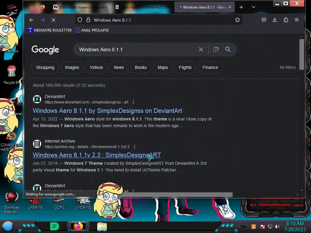Open the Google logo home link
The height and width of the screenshot is (233, 311).
tap(45, 50)
